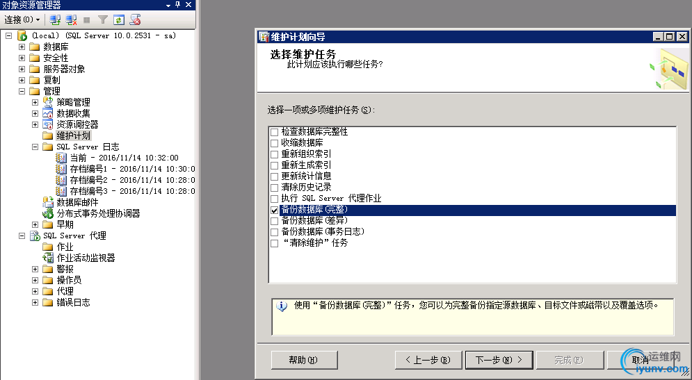Click the 作业 folder icon
The width and height of the screenshot is (692, 380).
click(x=48, y=247)
